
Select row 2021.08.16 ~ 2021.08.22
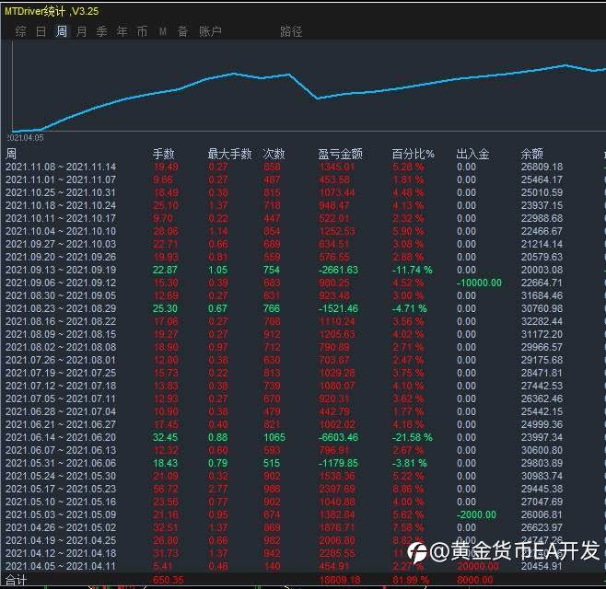point(303,321)
